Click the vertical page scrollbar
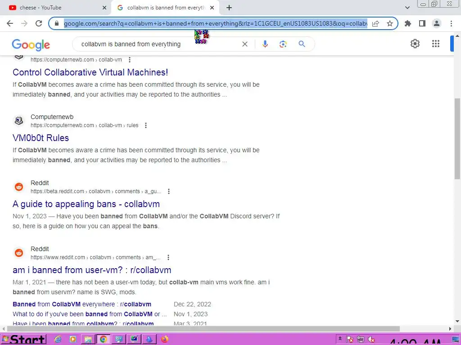Image resolution: width=461 pixels, height=345 pixels. (457, 138)
